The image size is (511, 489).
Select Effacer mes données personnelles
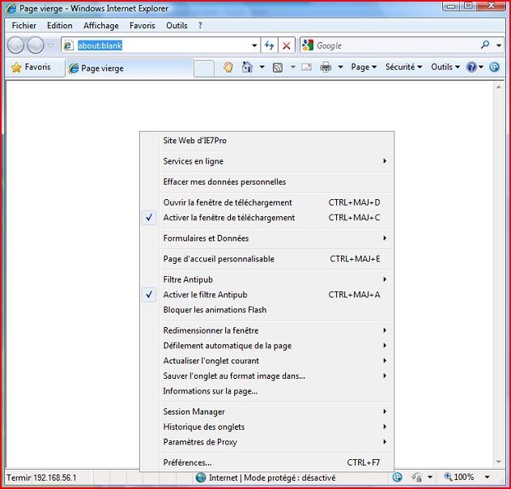(267, 182)
